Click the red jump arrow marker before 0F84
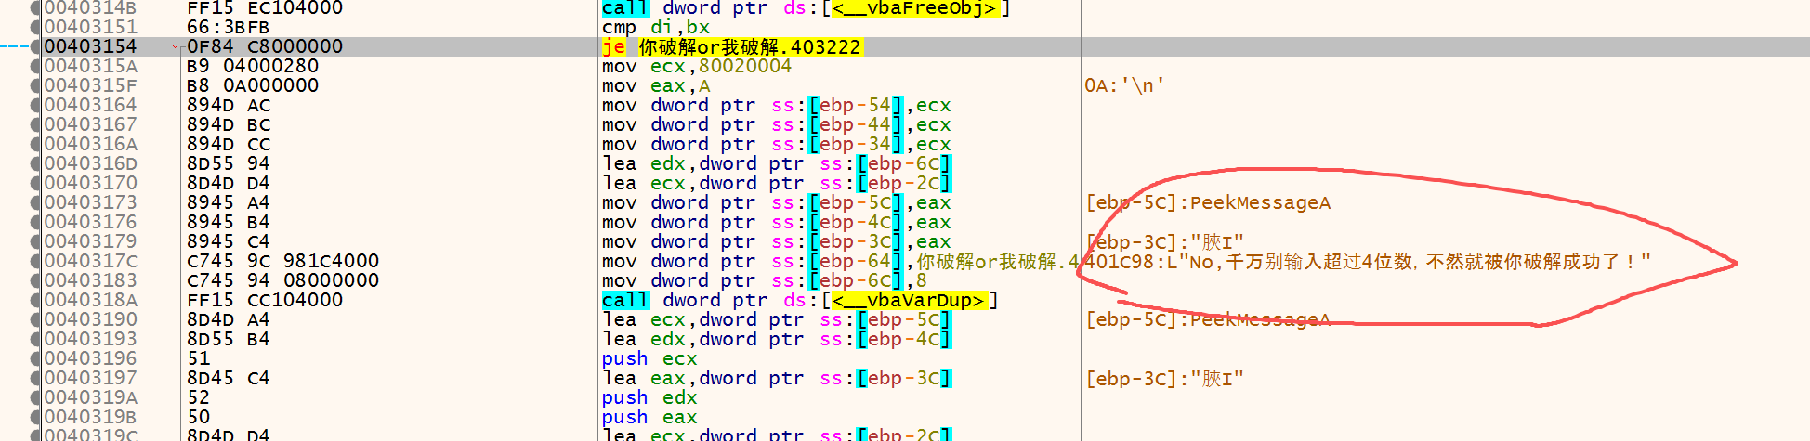Viewport: 1810px width, 441px height. [176, 47]
